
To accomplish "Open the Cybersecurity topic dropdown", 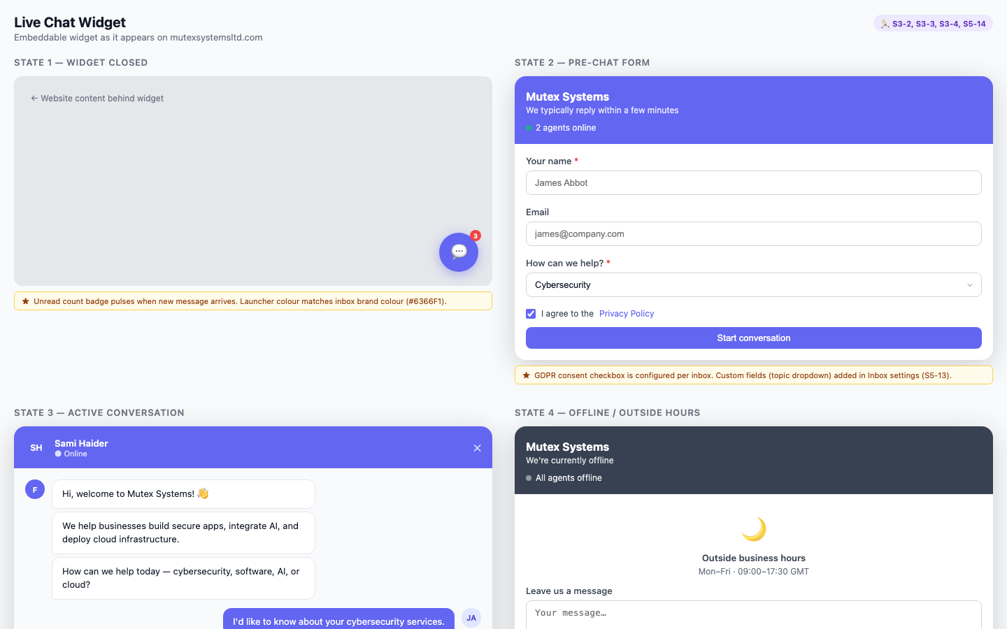I will pyautogui.click(x=754, y=285).
